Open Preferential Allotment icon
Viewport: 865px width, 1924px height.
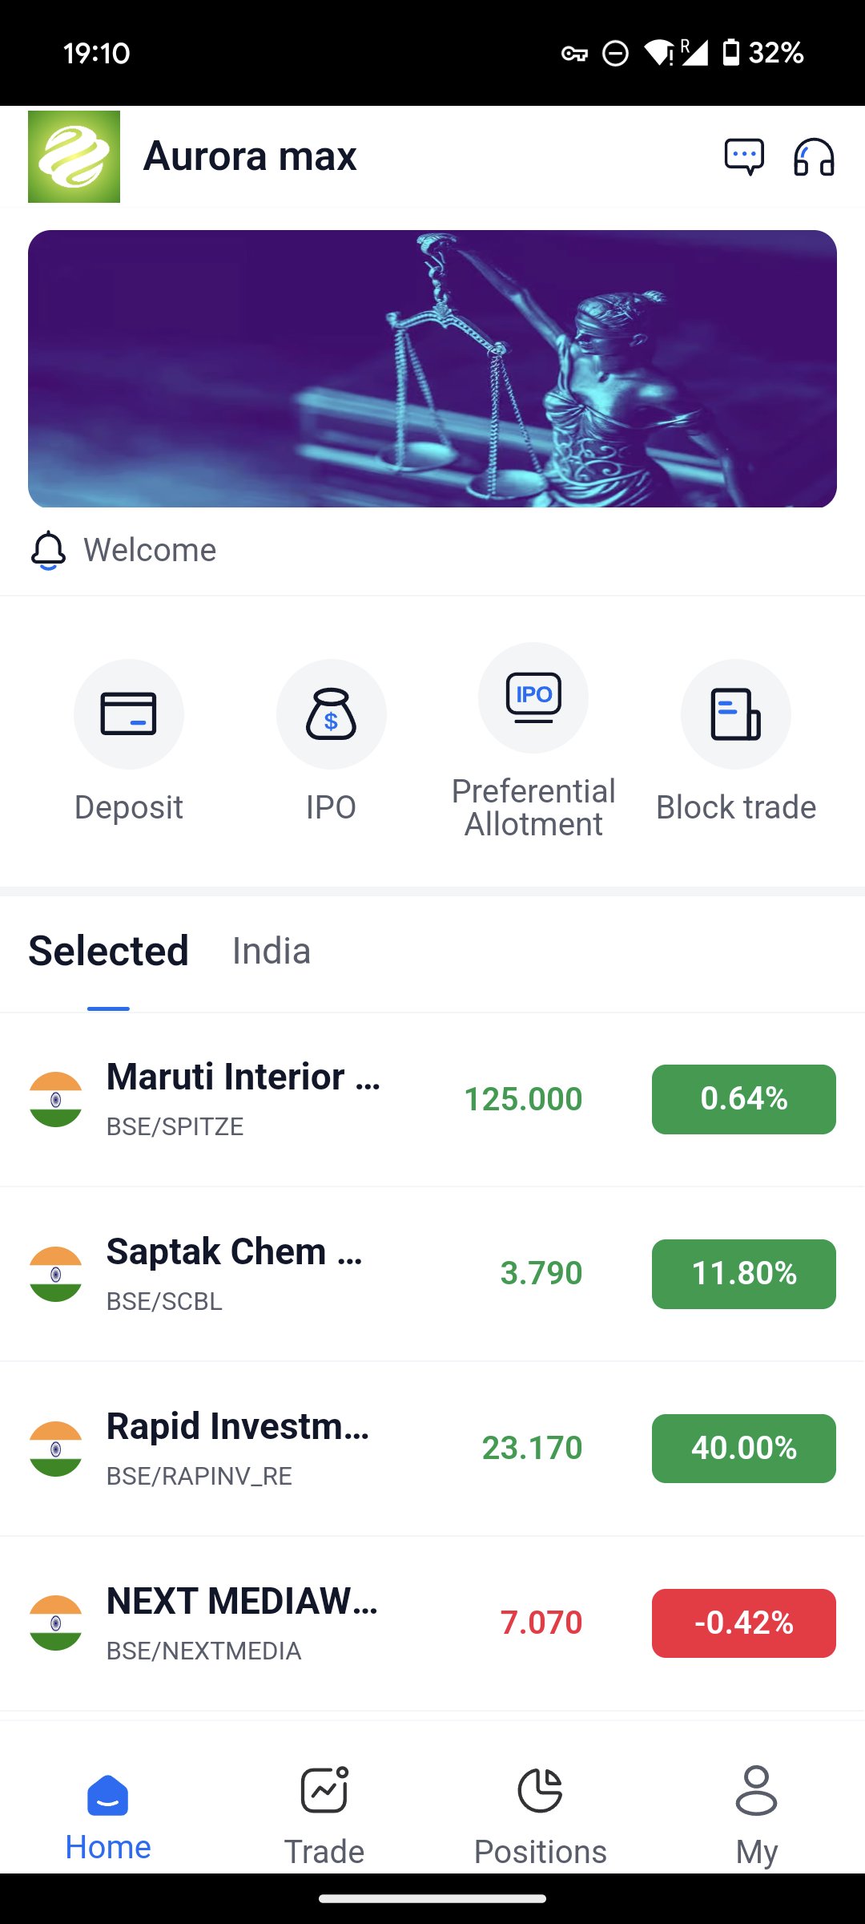point(533,697)
